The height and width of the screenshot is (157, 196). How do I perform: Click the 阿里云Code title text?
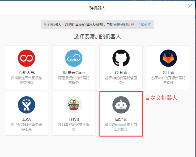pyautogui.click(x=74, y=73)
